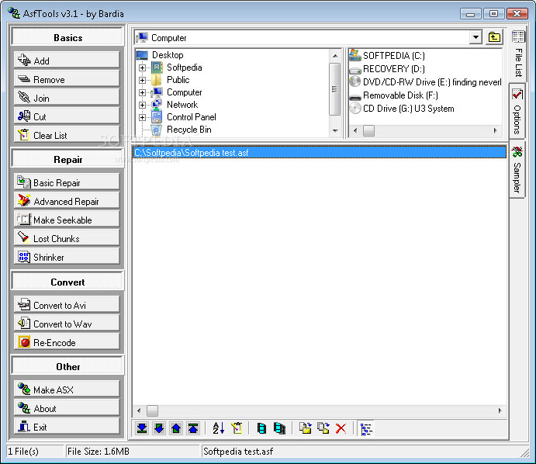Expand the Softpedia tree node
This screenshot has height=464, width=536.
pos(142,68)
